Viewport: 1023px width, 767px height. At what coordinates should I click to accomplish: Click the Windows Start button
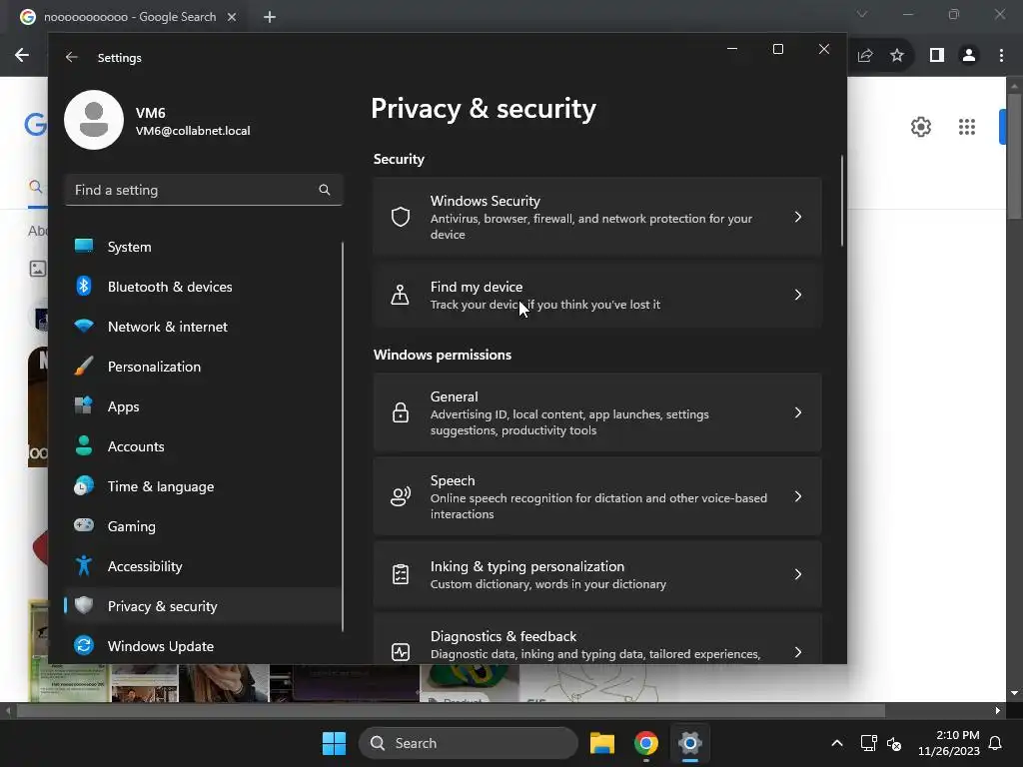(334, 743)
